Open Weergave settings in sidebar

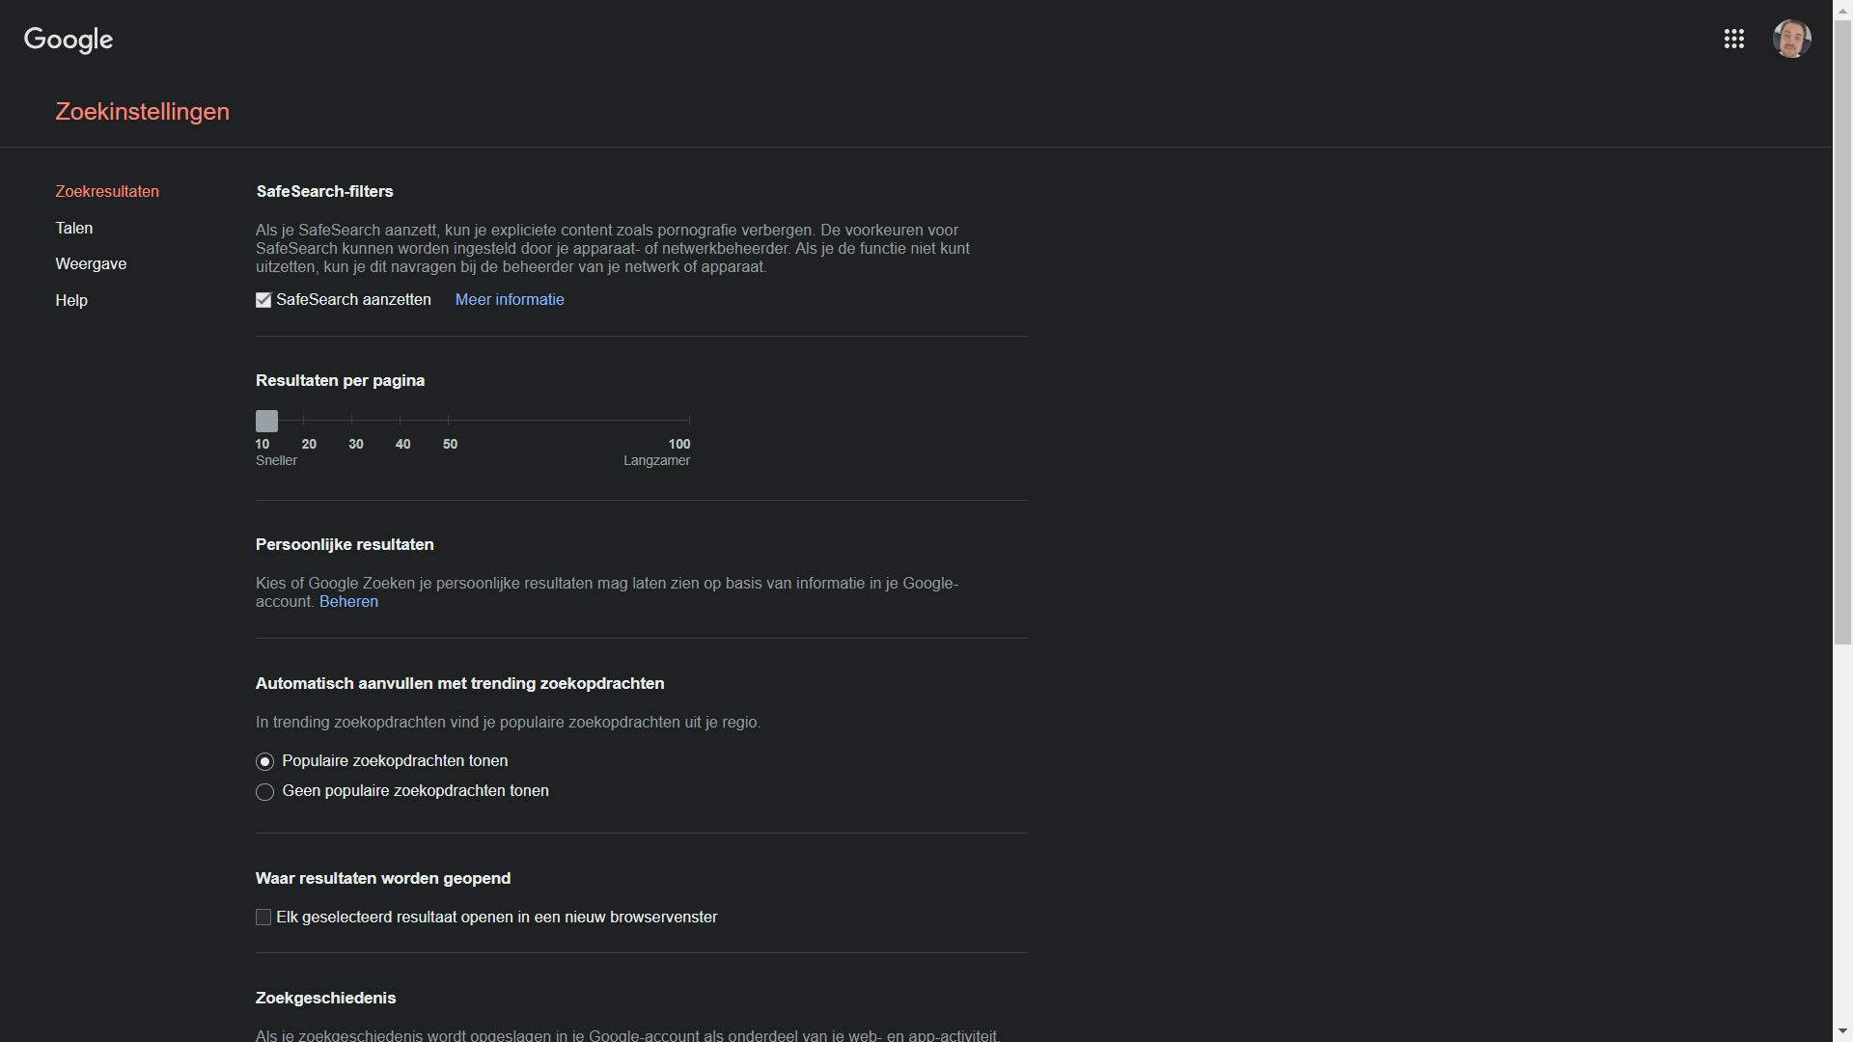[x=91, y=263]
